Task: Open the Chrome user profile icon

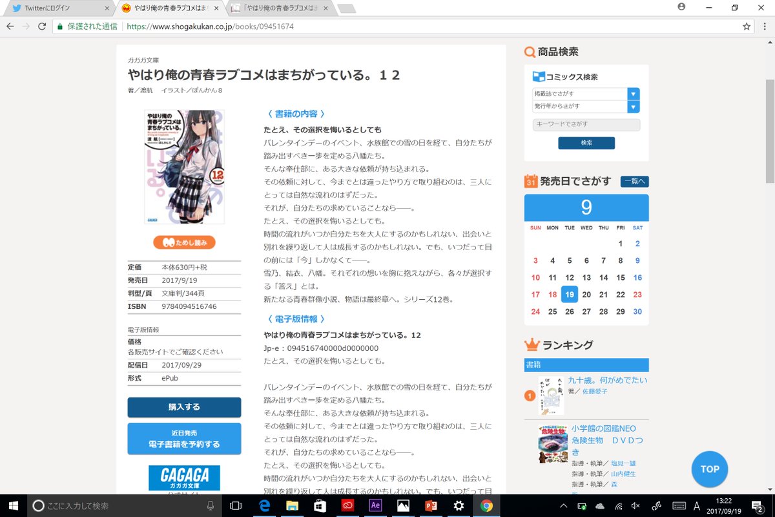Action: click(681, 6)
